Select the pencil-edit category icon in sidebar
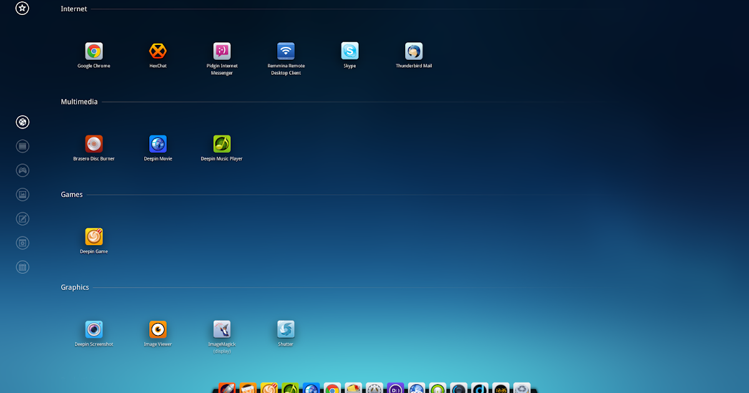 pos(22,219)
